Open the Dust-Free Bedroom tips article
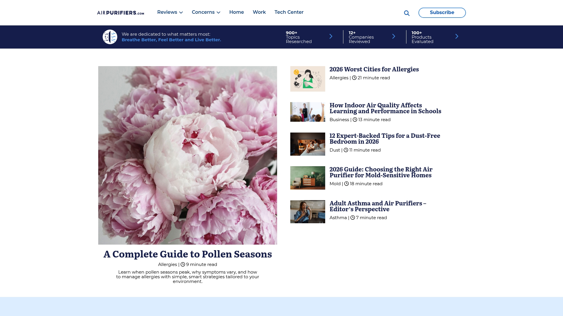 [385, 139]
